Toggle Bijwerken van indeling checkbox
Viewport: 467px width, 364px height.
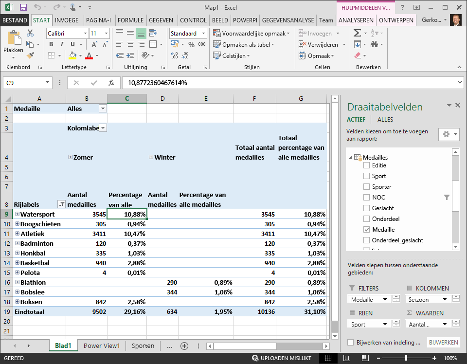click(351, 343)
